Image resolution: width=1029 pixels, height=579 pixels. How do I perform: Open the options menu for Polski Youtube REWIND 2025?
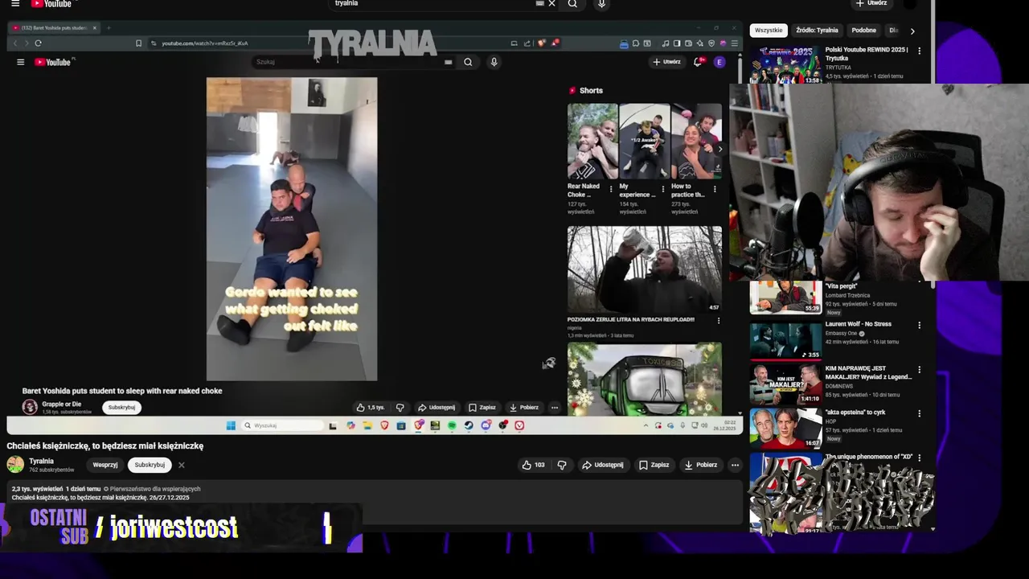[919, 51]
